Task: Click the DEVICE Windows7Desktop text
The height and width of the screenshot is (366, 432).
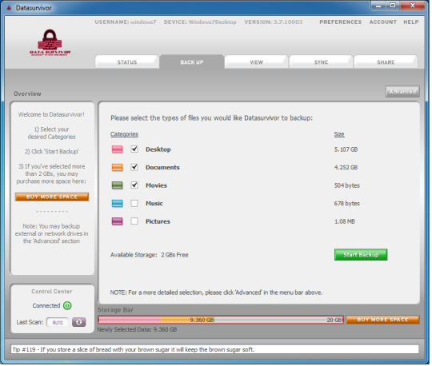Action: click(x=201, y=22)
